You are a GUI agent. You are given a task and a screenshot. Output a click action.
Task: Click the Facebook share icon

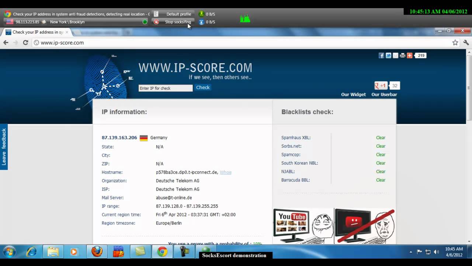pyautogui.click(x=381, y=55)
